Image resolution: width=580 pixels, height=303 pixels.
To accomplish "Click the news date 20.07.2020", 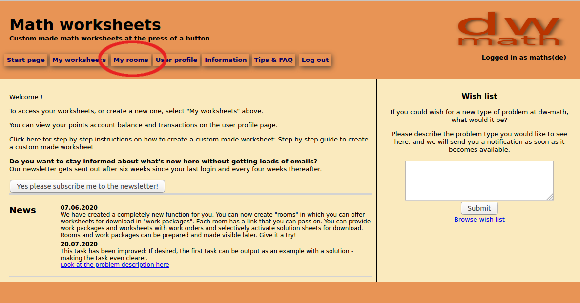I will (x=79, y=244).
